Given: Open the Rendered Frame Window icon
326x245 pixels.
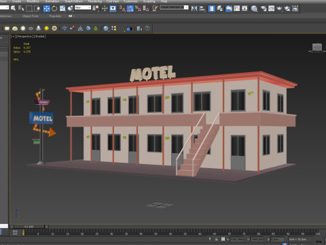Looking at the screenshot, I should (x=271, y=9).
